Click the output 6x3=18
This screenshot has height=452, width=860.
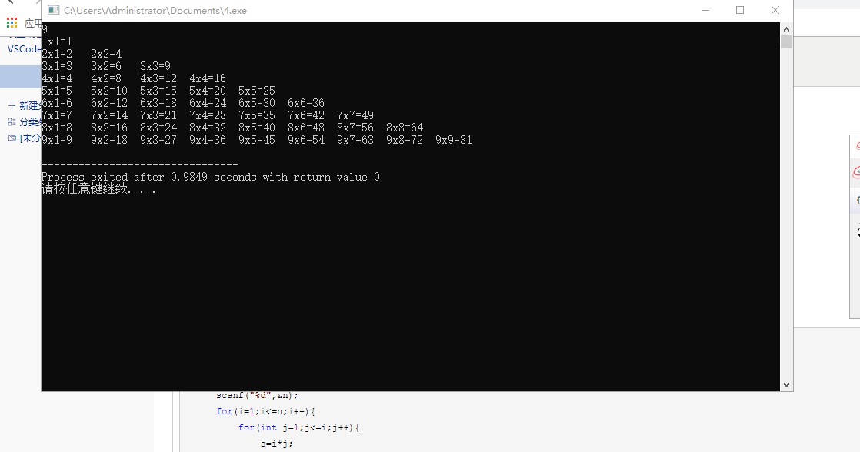click(158, 103)
